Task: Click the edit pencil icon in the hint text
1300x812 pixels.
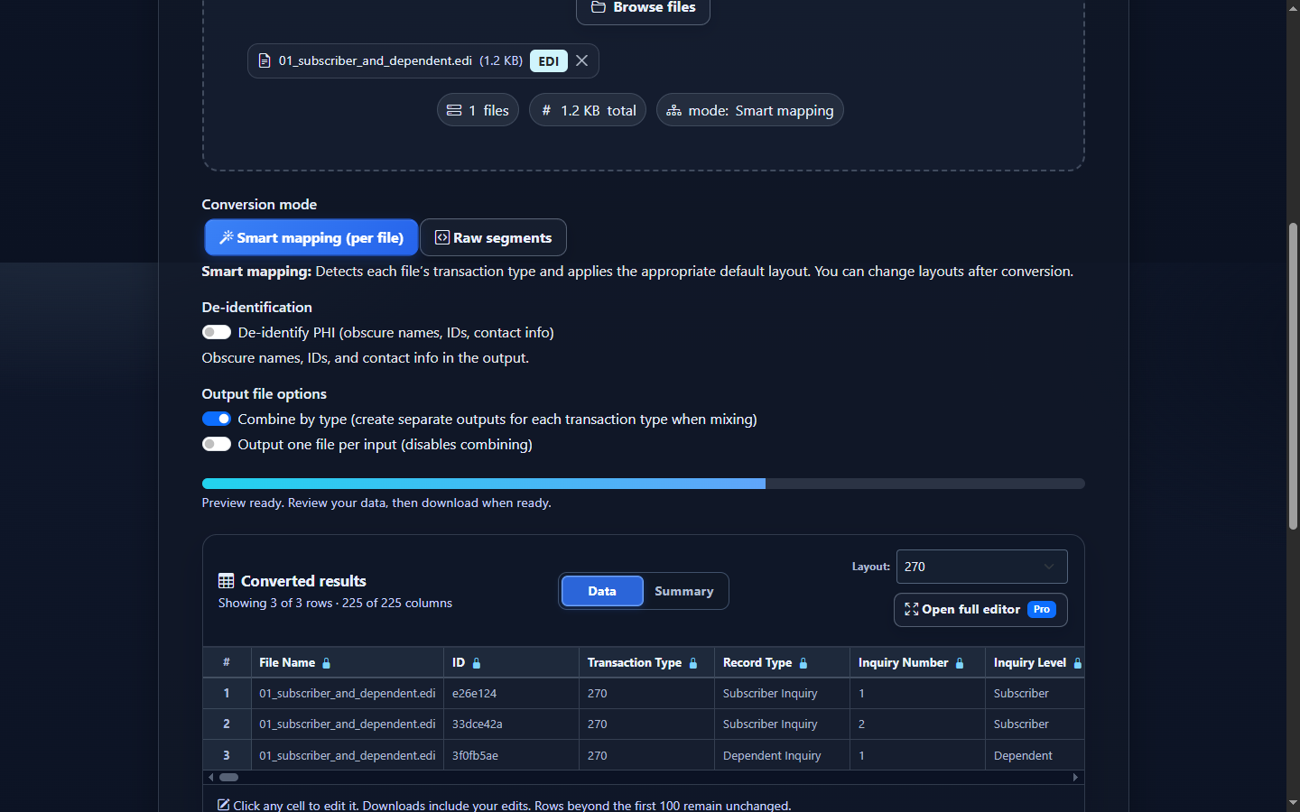Action: click(x=224, y=805)
